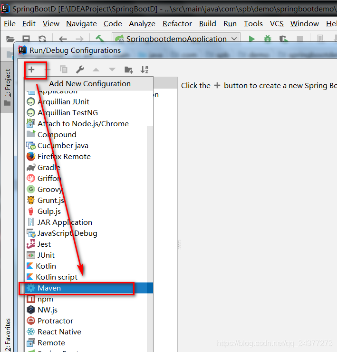Open the Navigate menu

point(81,23)
